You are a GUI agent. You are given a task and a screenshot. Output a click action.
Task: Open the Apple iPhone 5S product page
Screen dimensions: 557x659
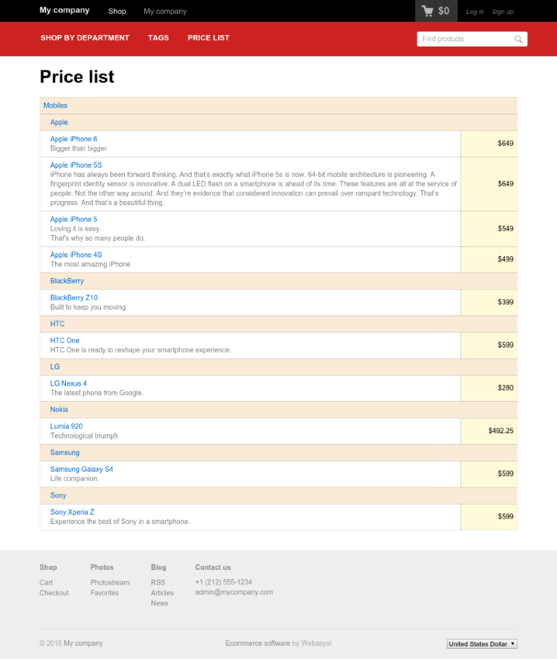click(76, 165)
